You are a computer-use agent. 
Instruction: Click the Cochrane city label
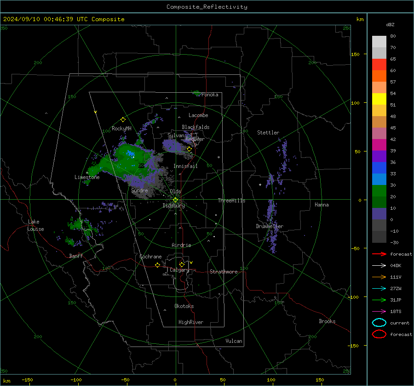150,257
